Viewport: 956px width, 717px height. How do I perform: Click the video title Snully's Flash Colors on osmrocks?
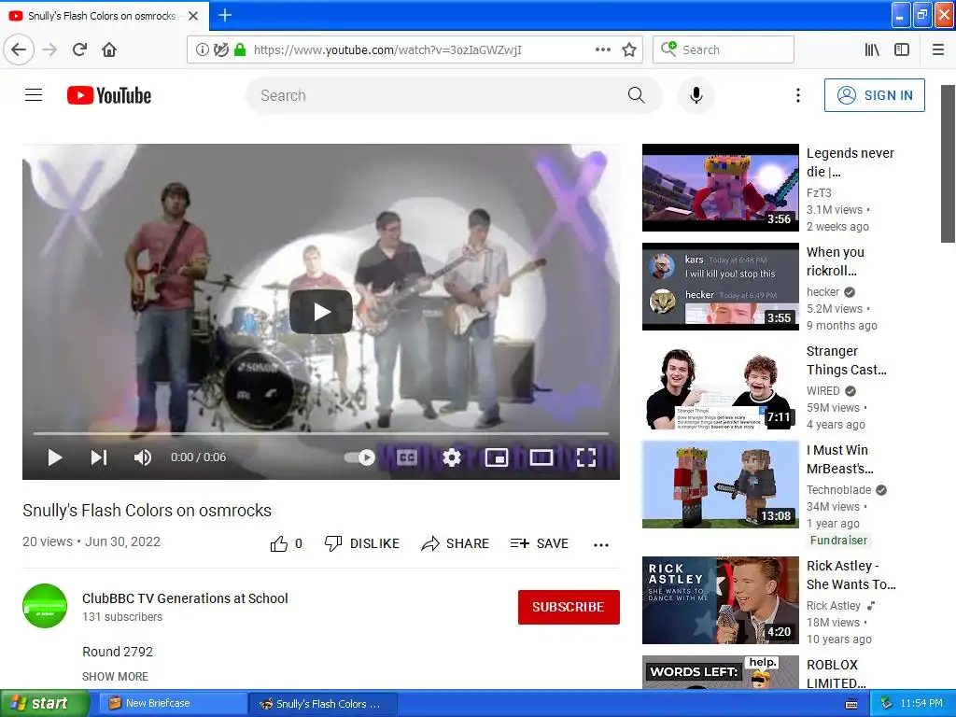coord(147,511)
